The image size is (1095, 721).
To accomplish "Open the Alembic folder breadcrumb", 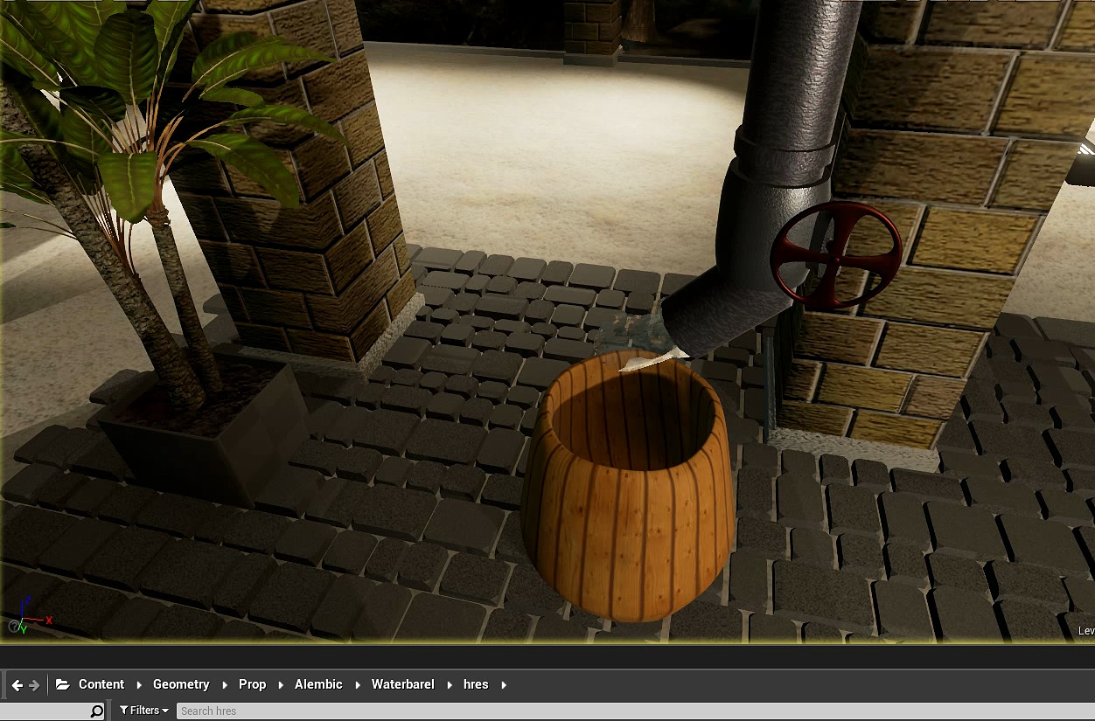I will point(318,684).
